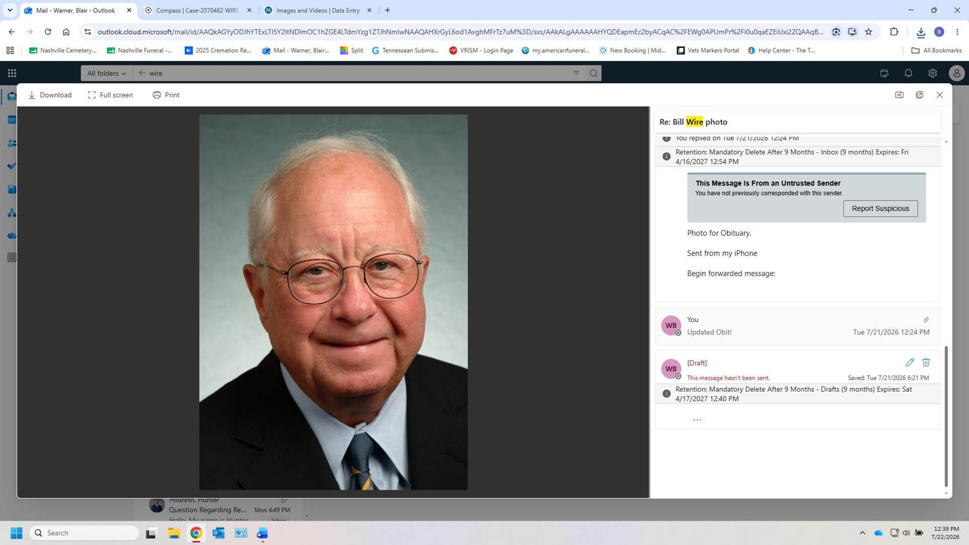Reload the current page
969x545 pixels.
click(x=48, y=32)
